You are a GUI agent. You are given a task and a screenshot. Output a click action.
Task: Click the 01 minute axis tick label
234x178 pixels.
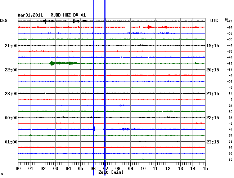click(31, 169)
